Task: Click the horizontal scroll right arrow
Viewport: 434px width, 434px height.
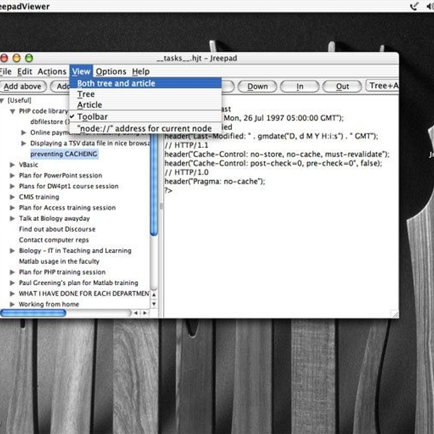Action: pos(145,313)
